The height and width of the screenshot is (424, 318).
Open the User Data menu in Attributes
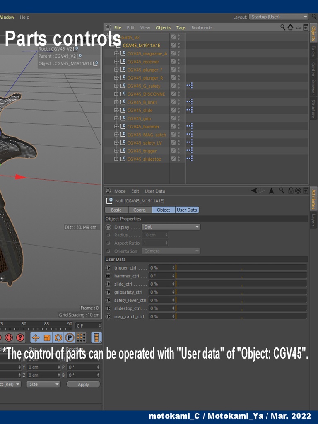pyautogui.click(x=155, y=191)
